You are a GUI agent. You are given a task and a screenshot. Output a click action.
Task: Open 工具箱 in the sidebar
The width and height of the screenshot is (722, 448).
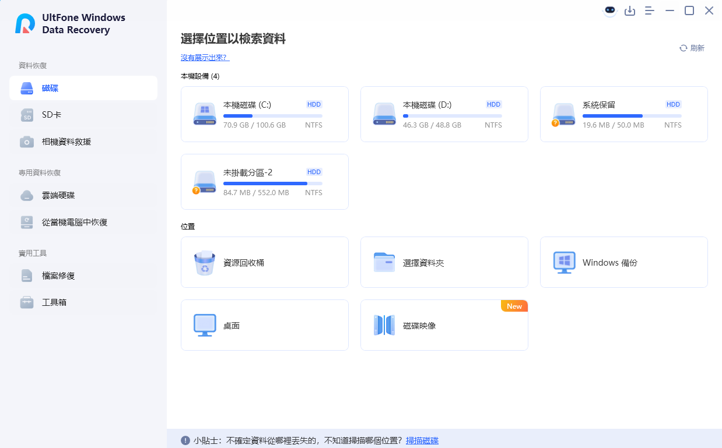83,302
